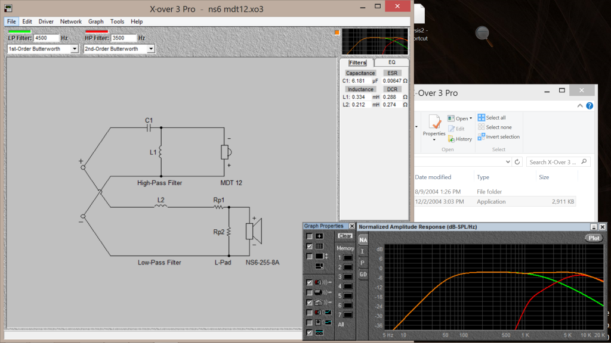Click Select all in Explorer ribbon

pyautogui.click(x=492, y=118)
